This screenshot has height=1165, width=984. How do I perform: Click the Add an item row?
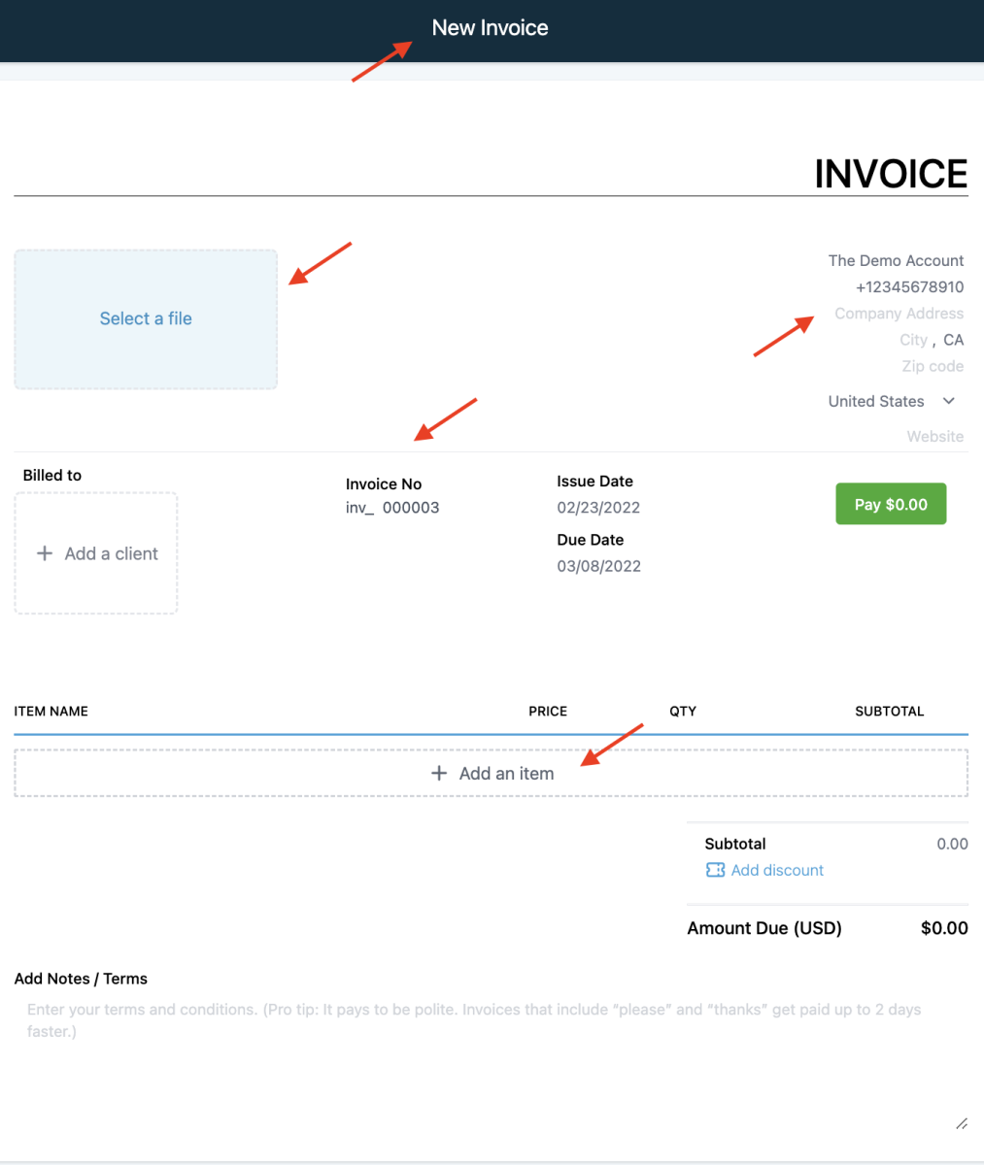coord(492,774)
